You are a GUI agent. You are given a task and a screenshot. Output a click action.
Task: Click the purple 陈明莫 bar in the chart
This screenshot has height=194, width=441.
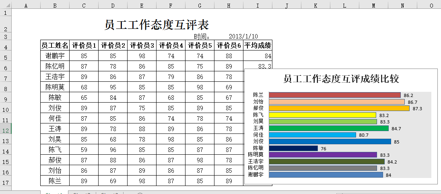[323, 155]
